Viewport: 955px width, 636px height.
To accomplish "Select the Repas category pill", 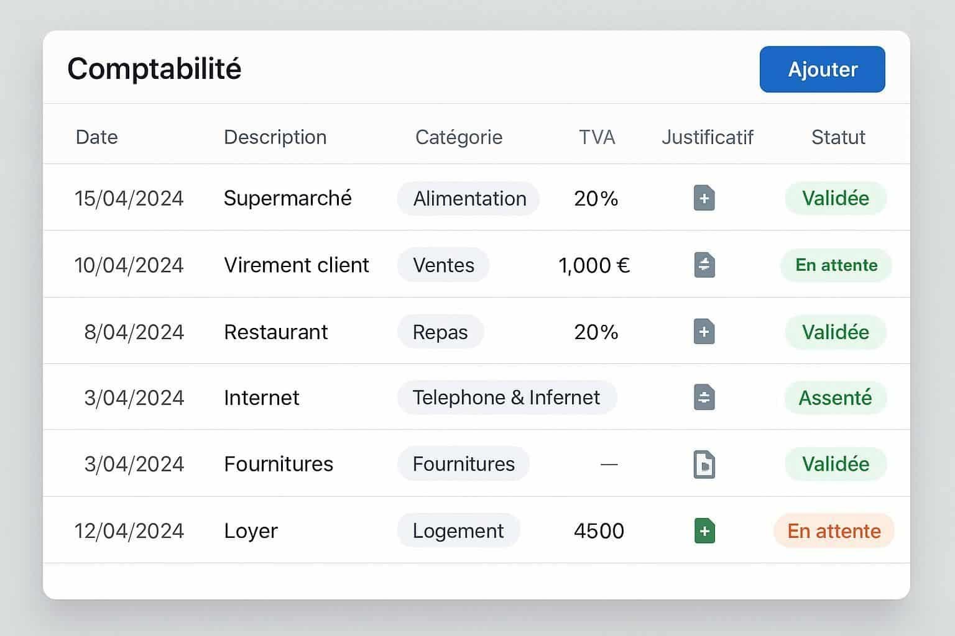I will point(440,332).
